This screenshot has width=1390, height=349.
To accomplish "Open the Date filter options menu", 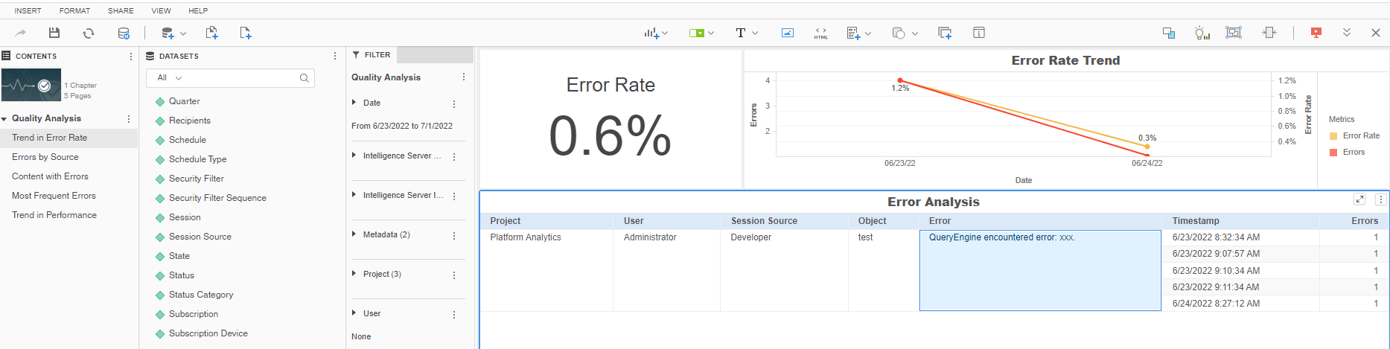I will click(454, 104).
